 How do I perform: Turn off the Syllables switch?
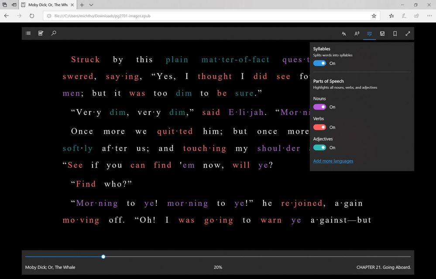(x=319, y=63)
